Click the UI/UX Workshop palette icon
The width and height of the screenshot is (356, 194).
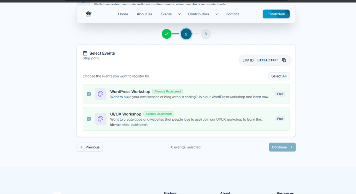pyautogui.click(x=100, y=119)
